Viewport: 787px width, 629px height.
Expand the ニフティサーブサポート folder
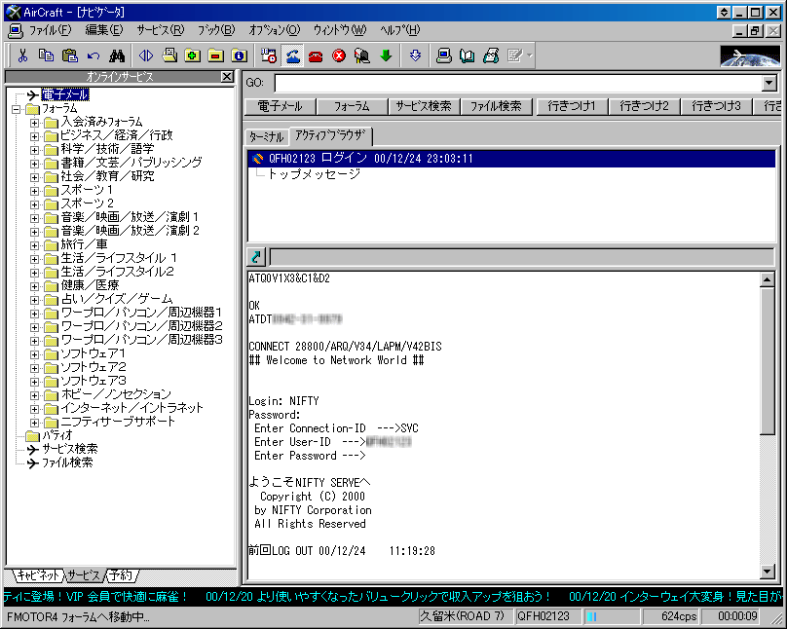34,423
